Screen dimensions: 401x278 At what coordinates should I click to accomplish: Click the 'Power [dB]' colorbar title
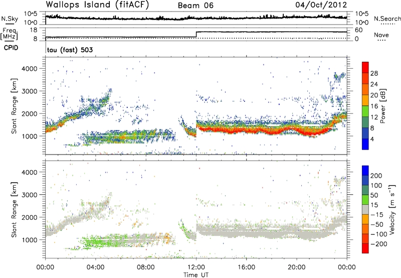pyautogui.click(x=383, y=106)
